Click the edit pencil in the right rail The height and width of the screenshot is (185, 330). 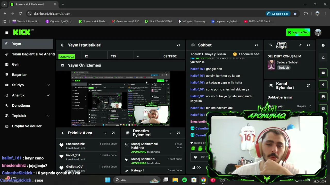[323, 57]
